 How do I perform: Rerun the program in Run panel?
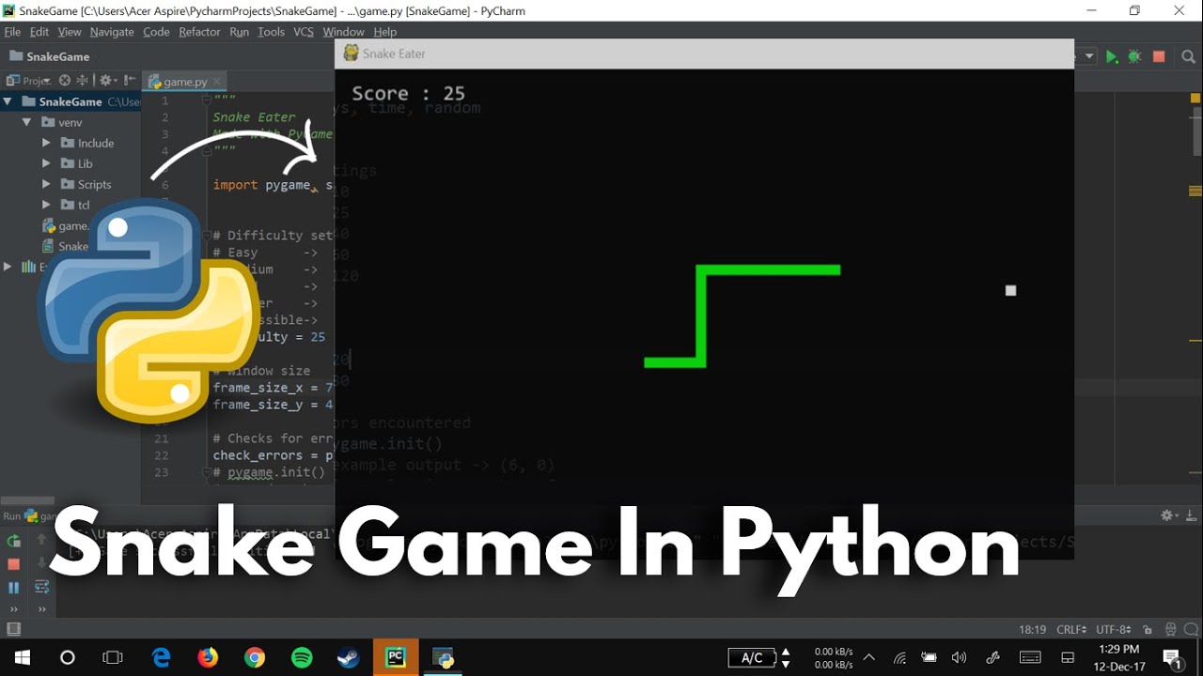(13, 541)
